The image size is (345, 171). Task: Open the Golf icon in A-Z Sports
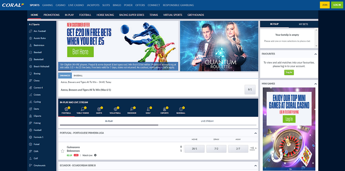tap(31, 158)
